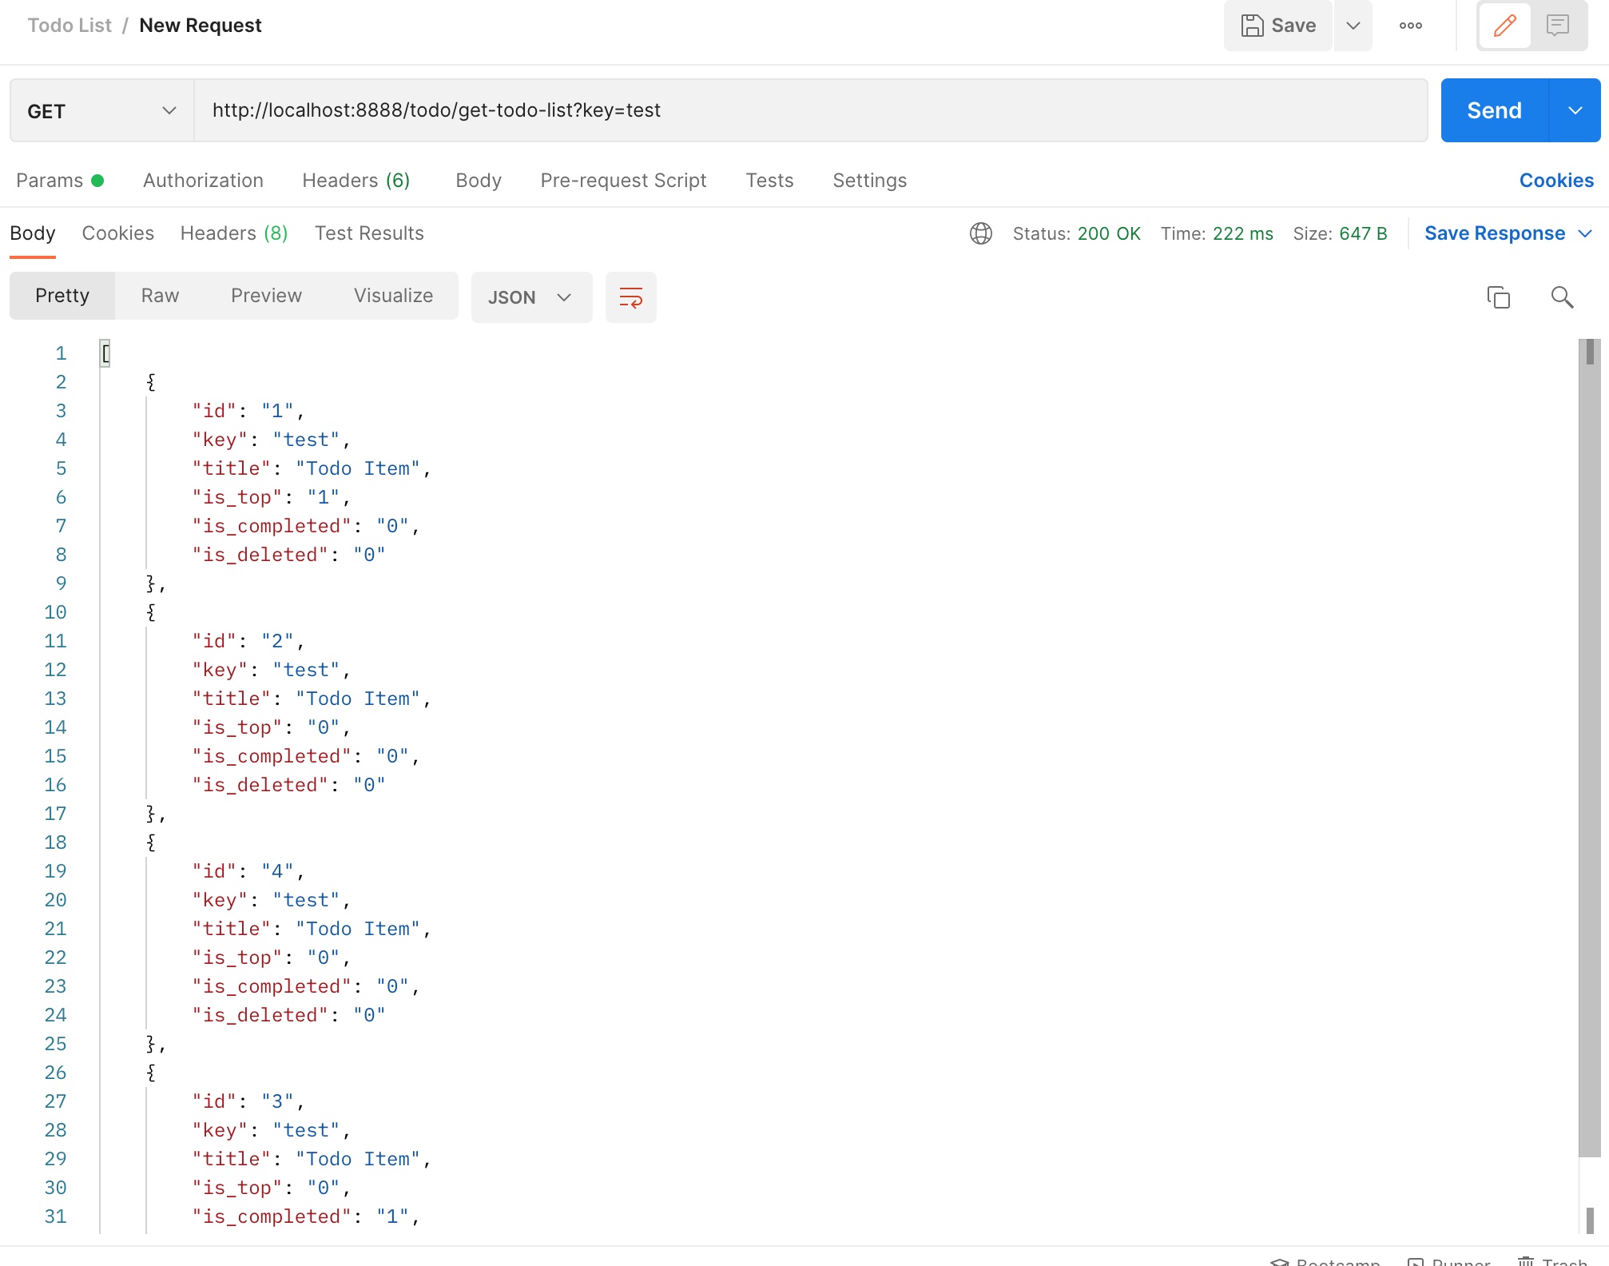This screenshot has height=1266, width=1609.
Task: Click the opening bracket on line 1
Action: click(105, 353)
